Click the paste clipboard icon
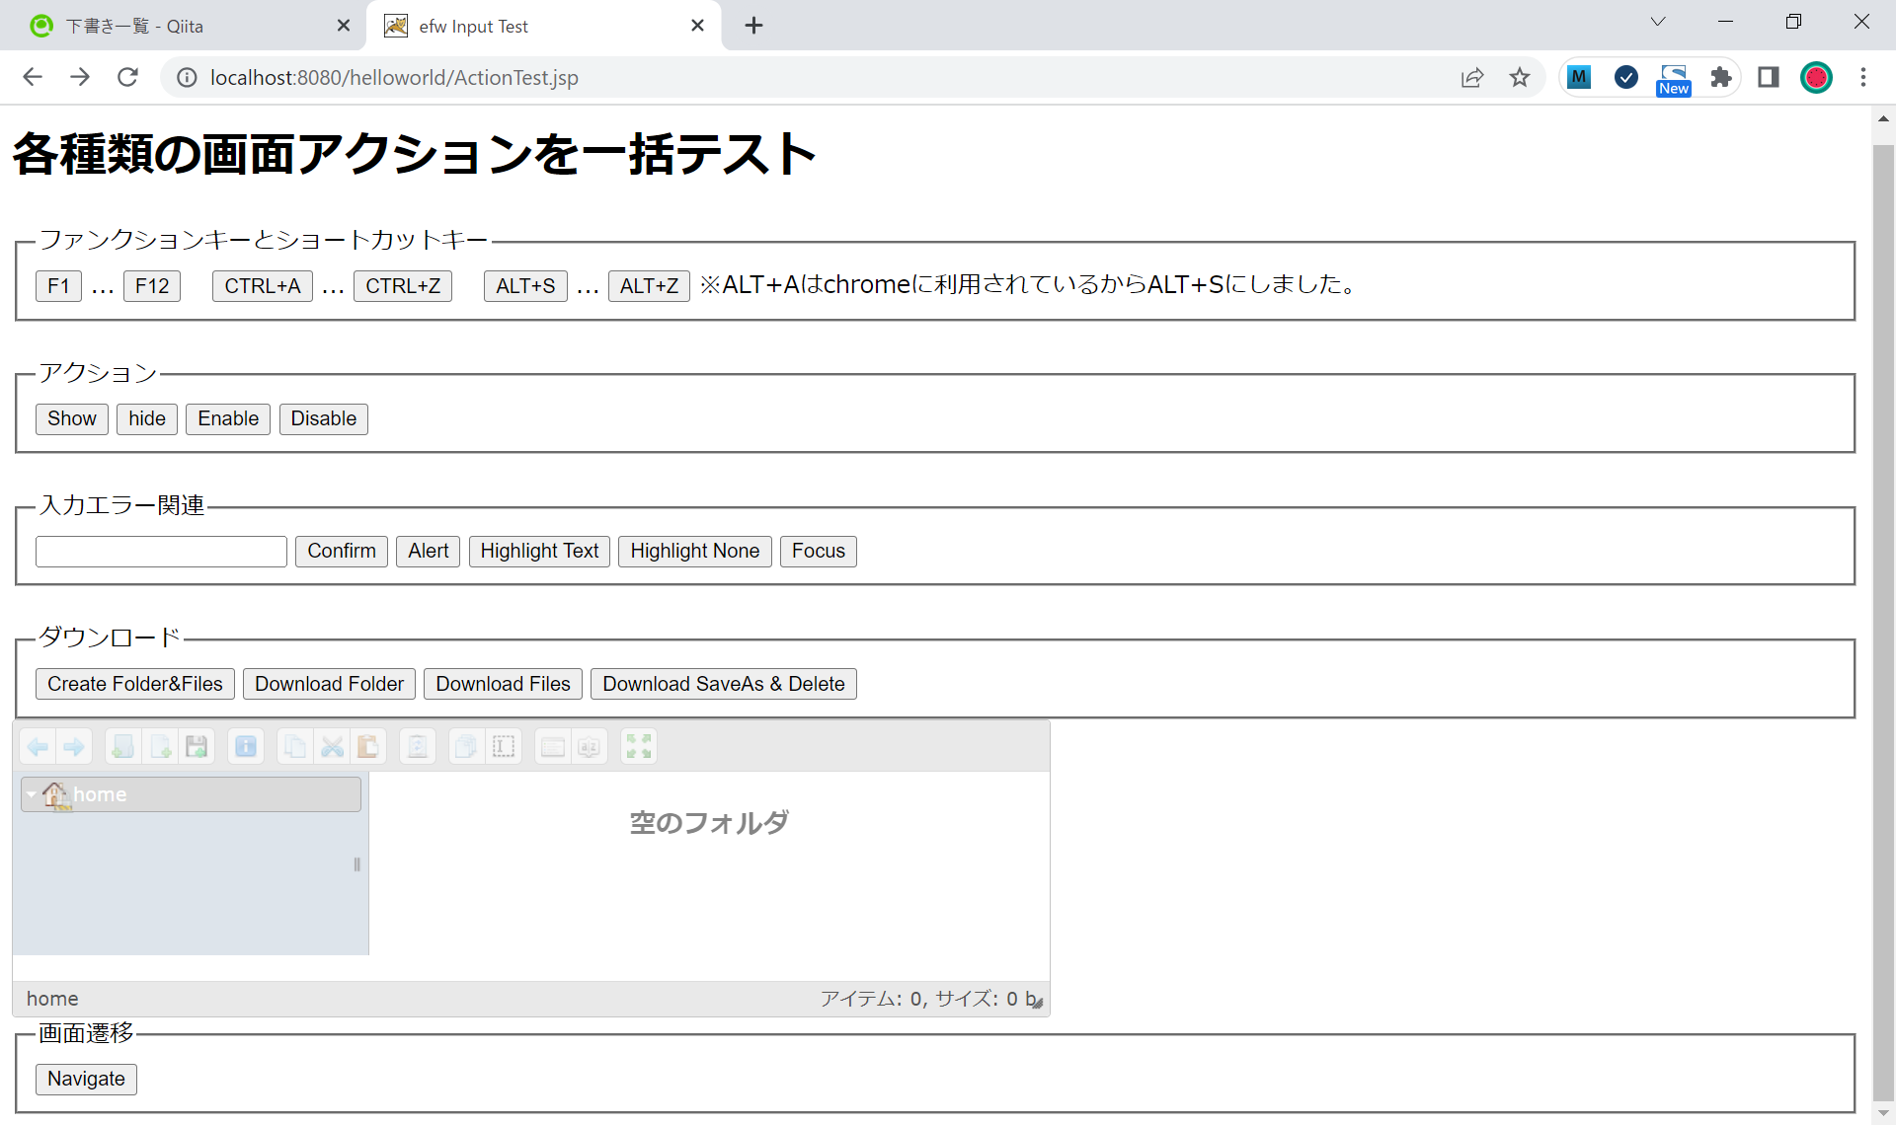Screen dimensions: 1896x1125 [x=368, y=747]
